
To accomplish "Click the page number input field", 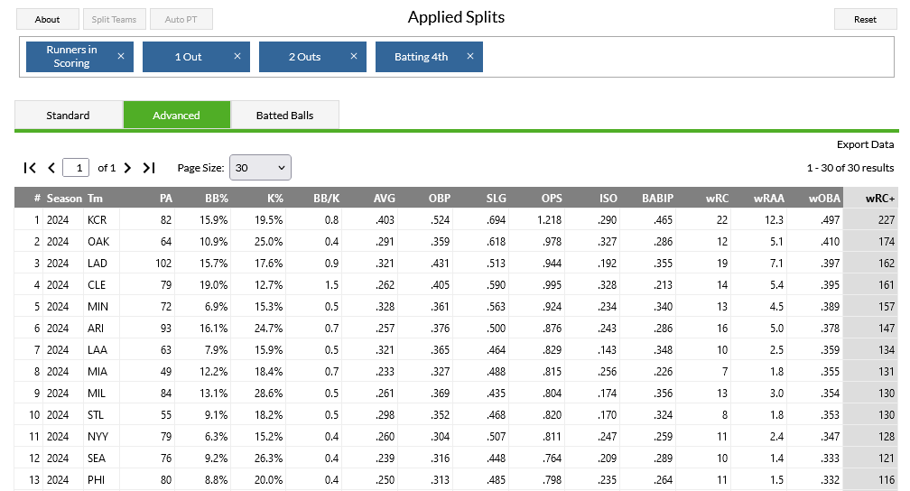I will [78, 168].
